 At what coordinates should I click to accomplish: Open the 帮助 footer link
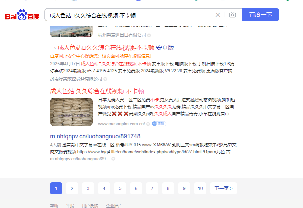point(54,206)
